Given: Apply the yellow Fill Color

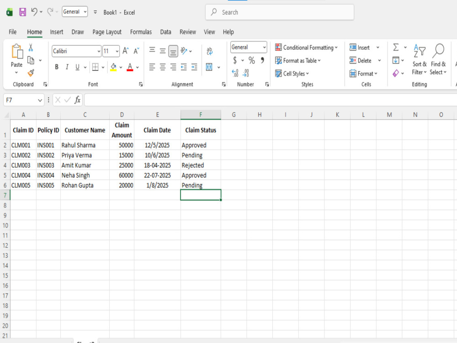Looking at the screenshot, I should (113, 67).
